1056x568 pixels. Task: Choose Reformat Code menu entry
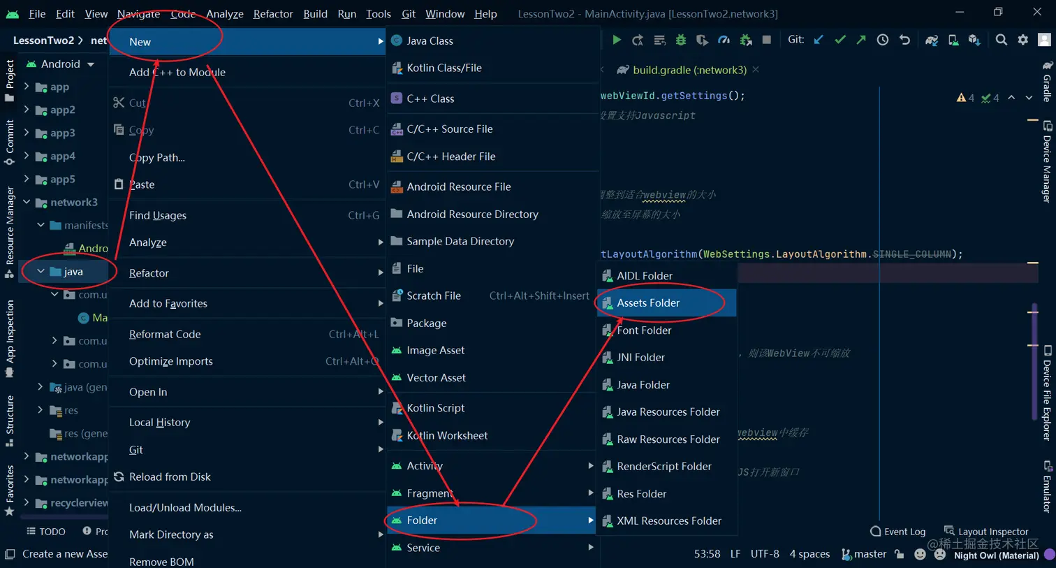[247, 334]
